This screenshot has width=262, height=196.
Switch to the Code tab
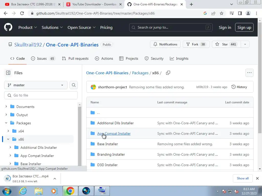(x=18, y=58)
